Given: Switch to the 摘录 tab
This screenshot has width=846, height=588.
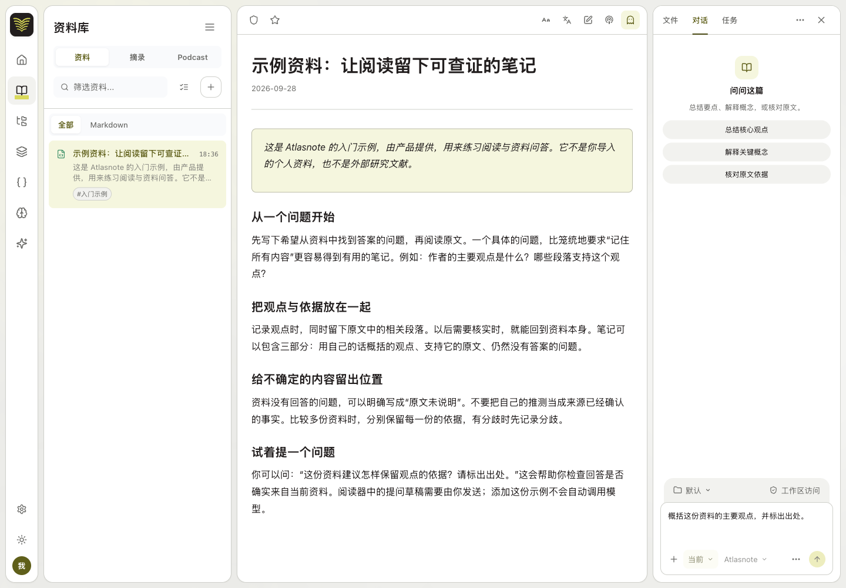Looking at the screenshot, I should (137, 57).
